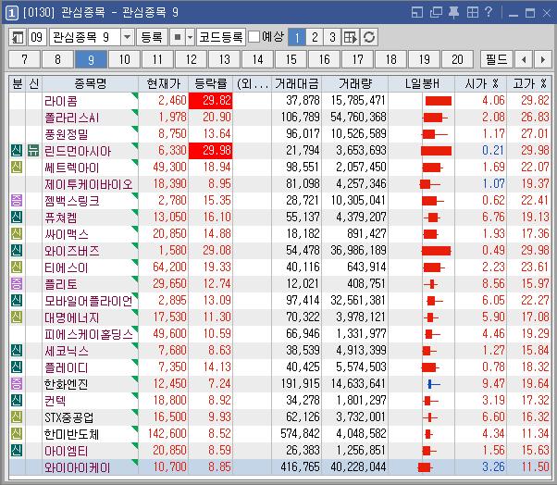
Task: Click the 거래량 column header
Action: coord(355,84)
